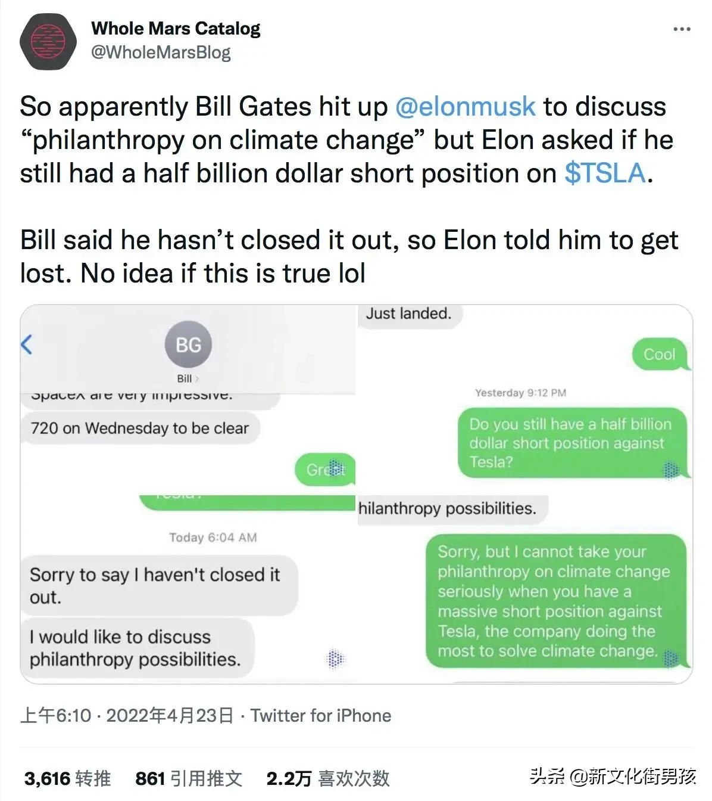Image resolution: width=712 pixels, height=801 pixels.
Task: Open the right iMessage screenshot image
Action: (525, 494)
